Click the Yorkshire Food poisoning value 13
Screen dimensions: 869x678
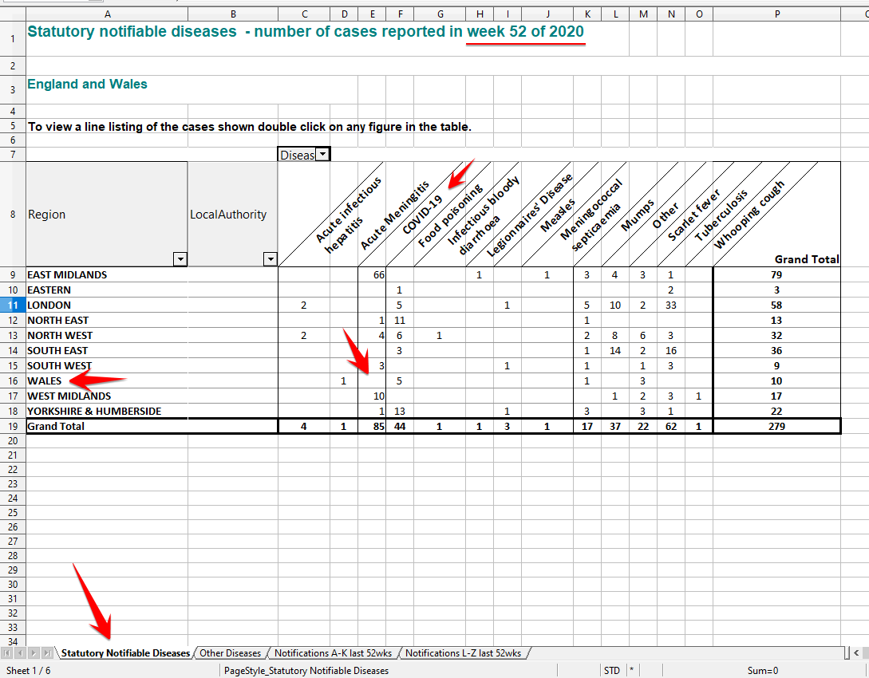tap(400, 411)
